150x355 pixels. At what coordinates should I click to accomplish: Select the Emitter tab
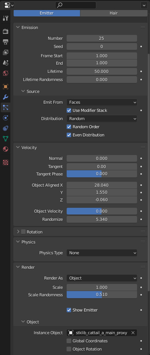(x=47, y=13)
